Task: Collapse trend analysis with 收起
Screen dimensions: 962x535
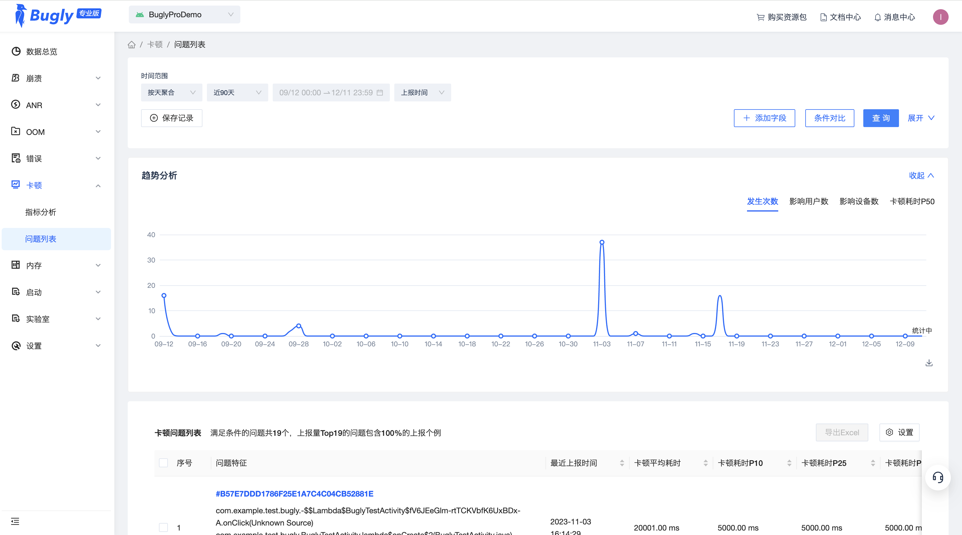Action: (921, 175)
